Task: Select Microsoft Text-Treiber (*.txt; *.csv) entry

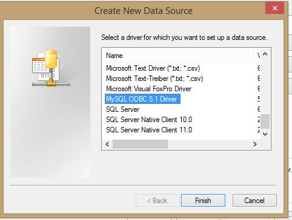Action: pyautogui.click(x=154, y=79)
